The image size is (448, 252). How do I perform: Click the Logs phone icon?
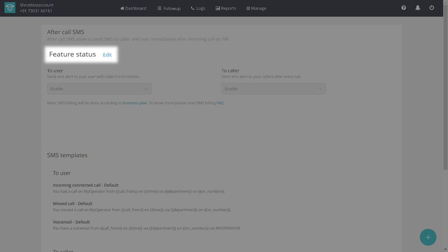192,8
